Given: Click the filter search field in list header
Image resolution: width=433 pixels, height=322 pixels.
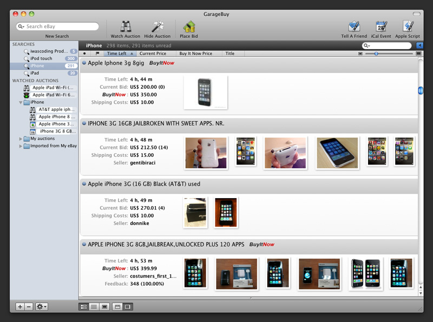Looking at the screenshot, I should pyautogui.click(x=386, y=45).
